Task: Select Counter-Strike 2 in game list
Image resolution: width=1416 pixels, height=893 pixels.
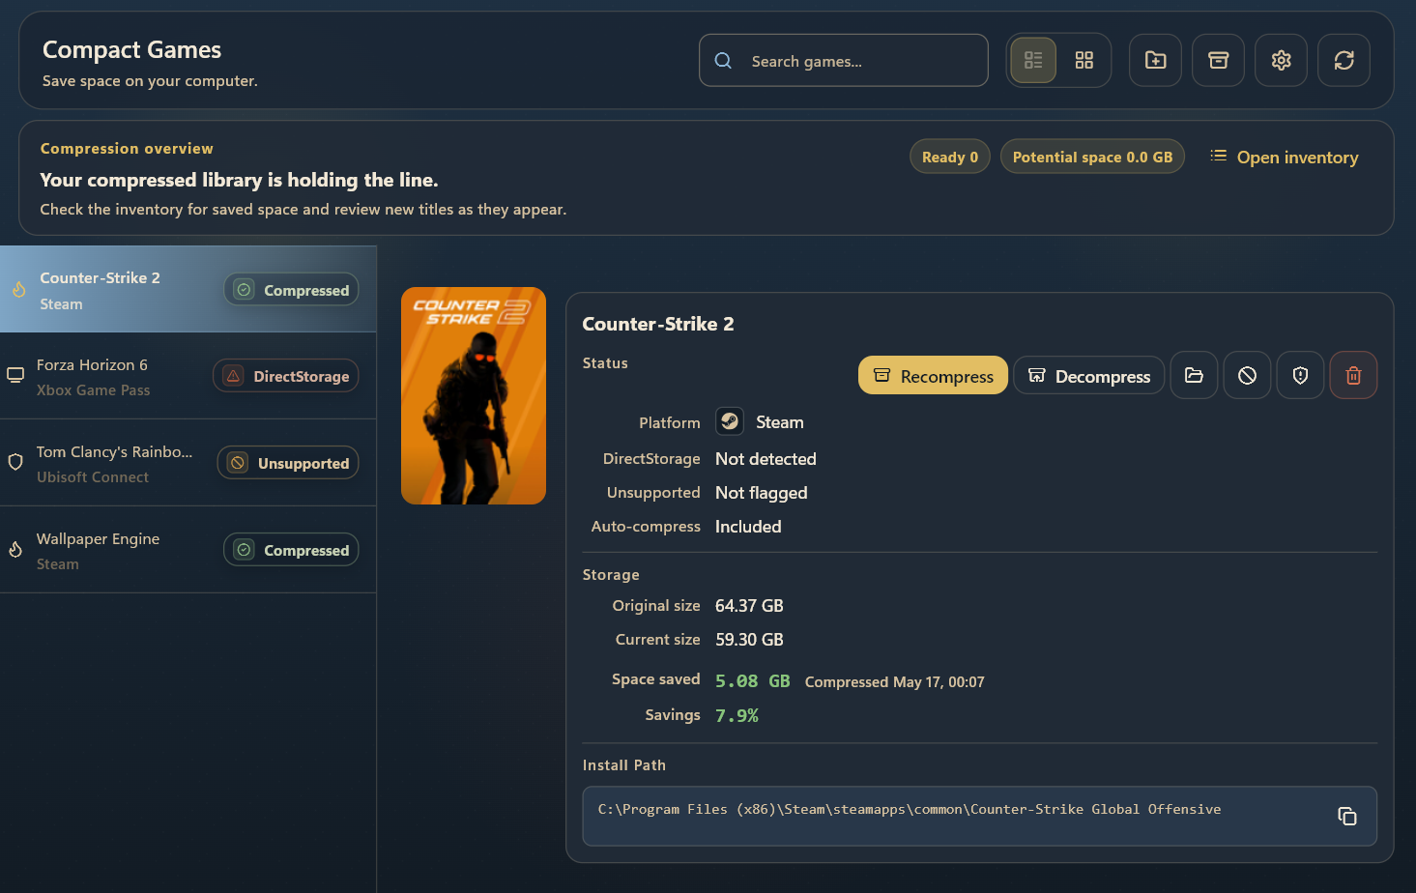Action: pos(188,289)
